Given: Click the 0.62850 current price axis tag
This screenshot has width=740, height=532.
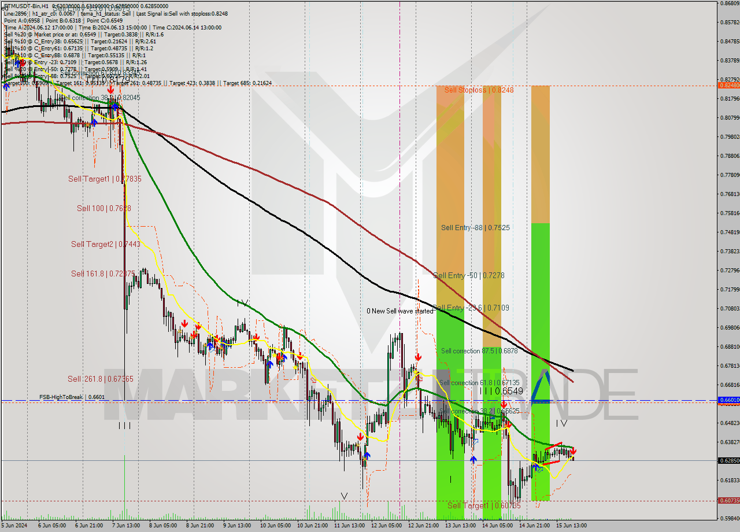Looking at the screenshot, I should [x=728, y=461].
